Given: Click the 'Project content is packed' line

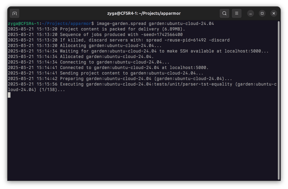Looking at the screenshot, I should click(96, 29).
